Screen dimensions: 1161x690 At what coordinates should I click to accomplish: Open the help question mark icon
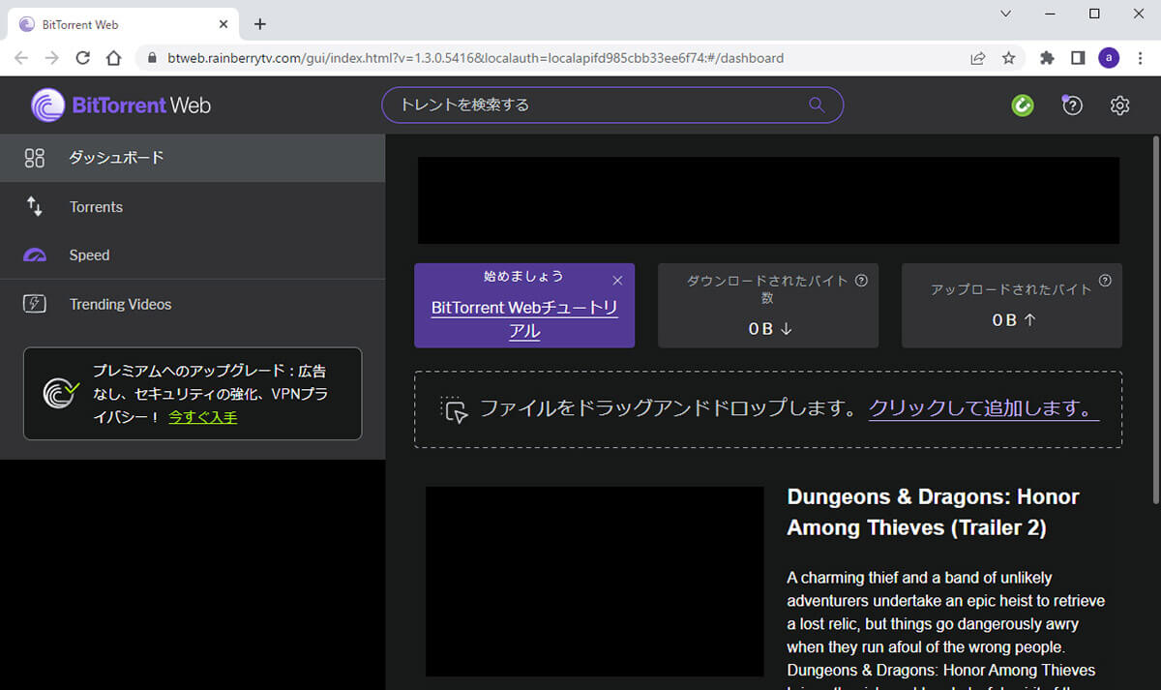tap(1072, 105)
